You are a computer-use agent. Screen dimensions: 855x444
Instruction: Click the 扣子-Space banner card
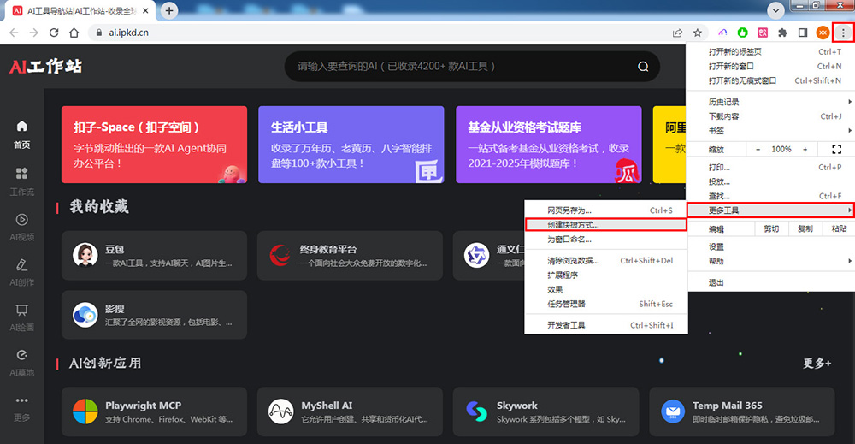coord(154,145)
